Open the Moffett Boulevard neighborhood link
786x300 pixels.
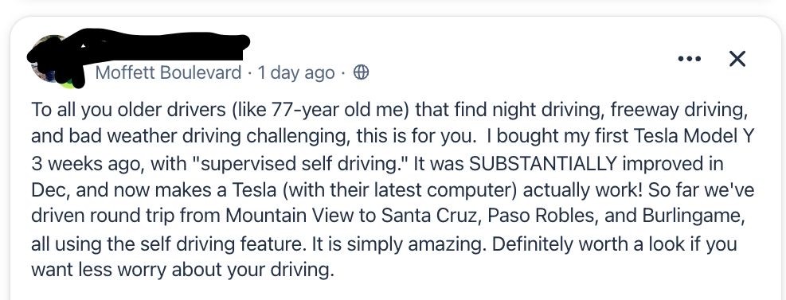point(168,73)
